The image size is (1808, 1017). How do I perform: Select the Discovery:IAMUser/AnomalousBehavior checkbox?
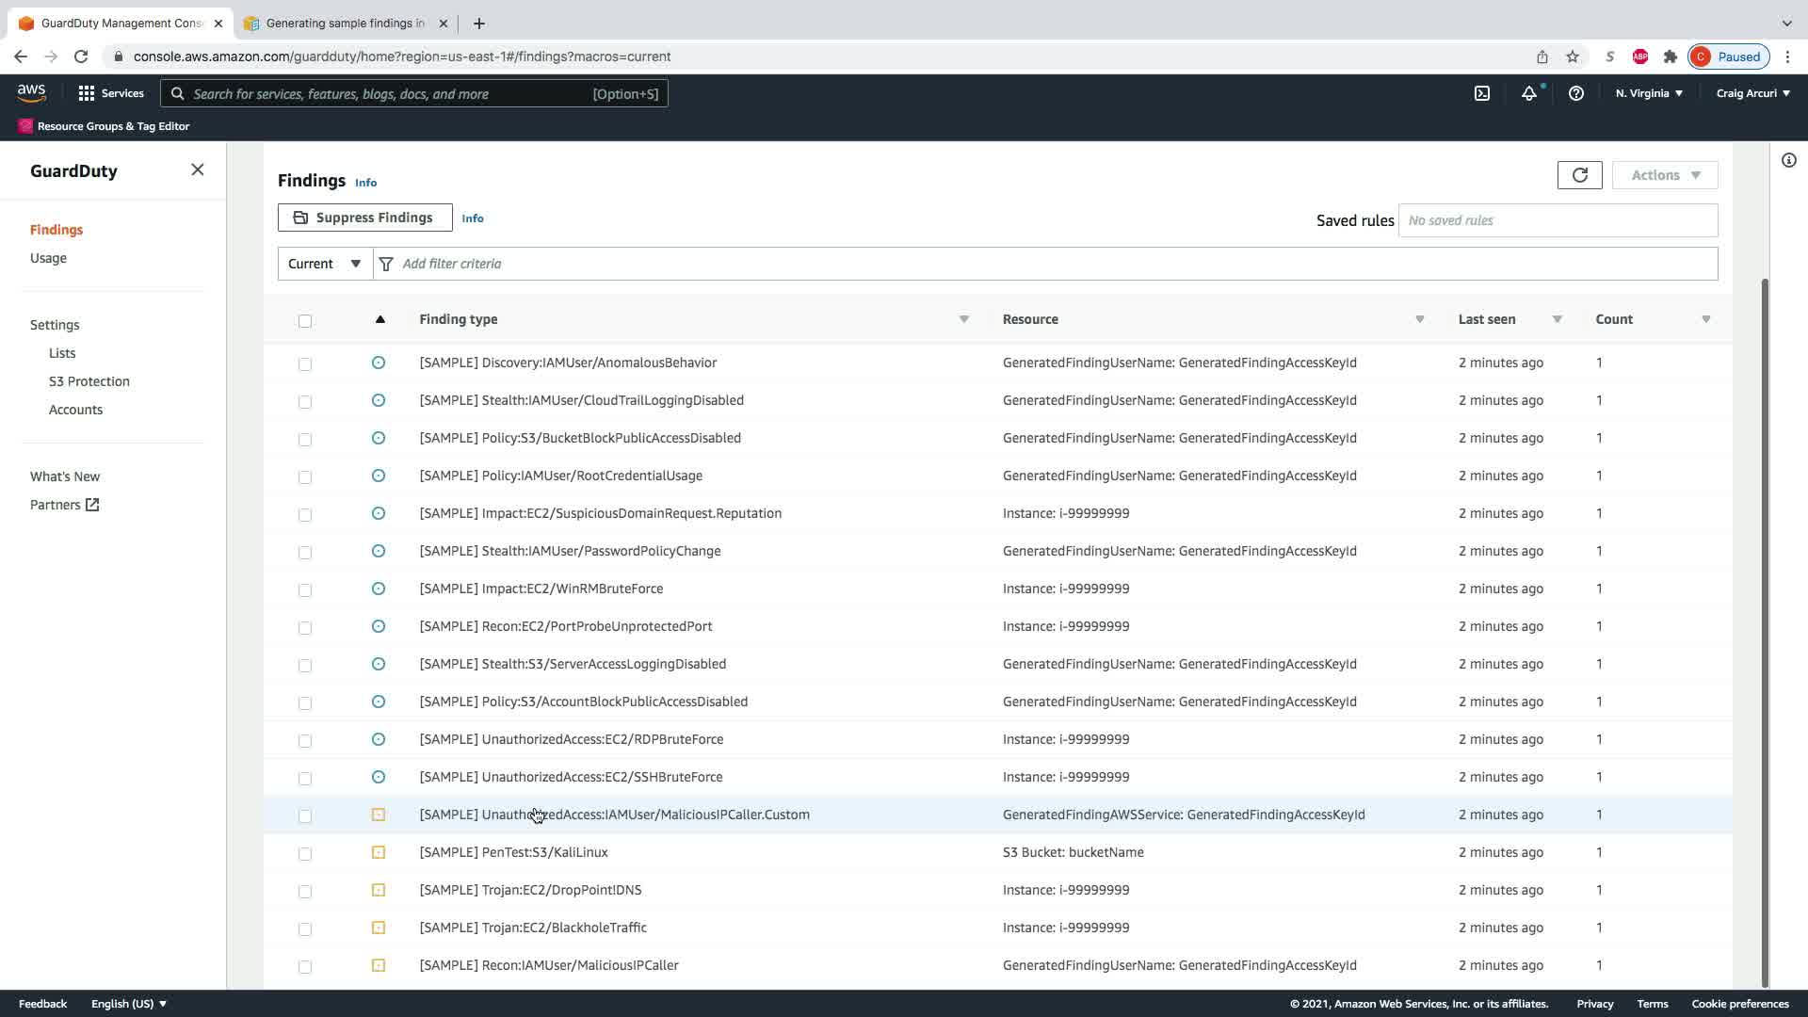305,363
